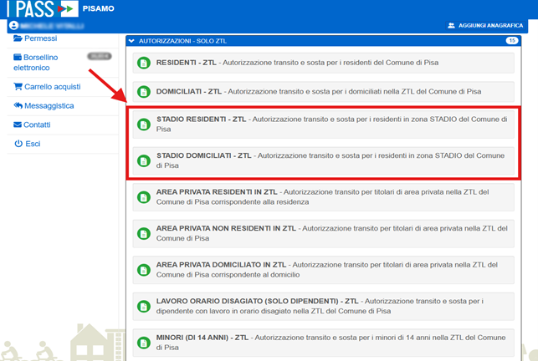Click green icon for AREA PRIVATA RESIDENTI IN ZTL
Screen dimensions: 538x361
point(144,197)
